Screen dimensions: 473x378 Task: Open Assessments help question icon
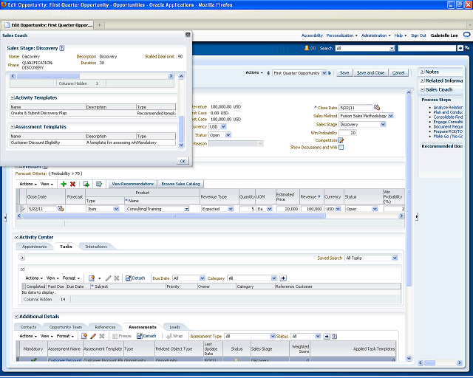click(334, 337)
